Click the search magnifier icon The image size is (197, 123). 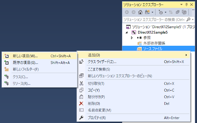click(188, 20)
